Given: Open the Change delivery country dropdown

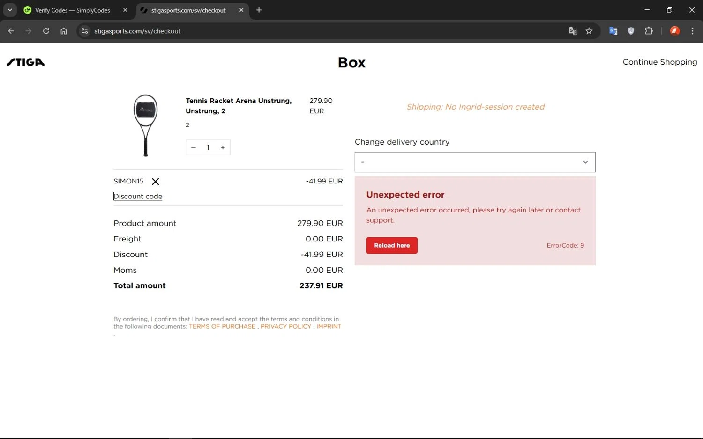Looking at the screenshot, I should click(475, 162).
